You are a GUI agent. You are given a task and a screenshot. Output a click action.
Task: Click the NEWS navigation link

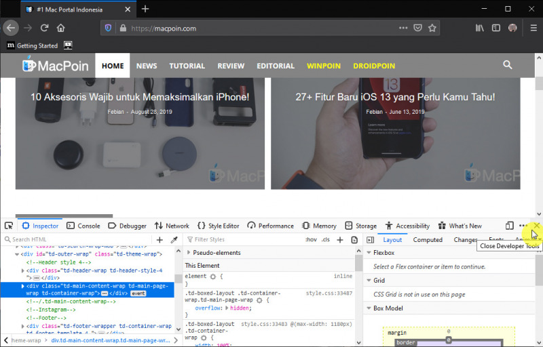click(x=147, y=66)
